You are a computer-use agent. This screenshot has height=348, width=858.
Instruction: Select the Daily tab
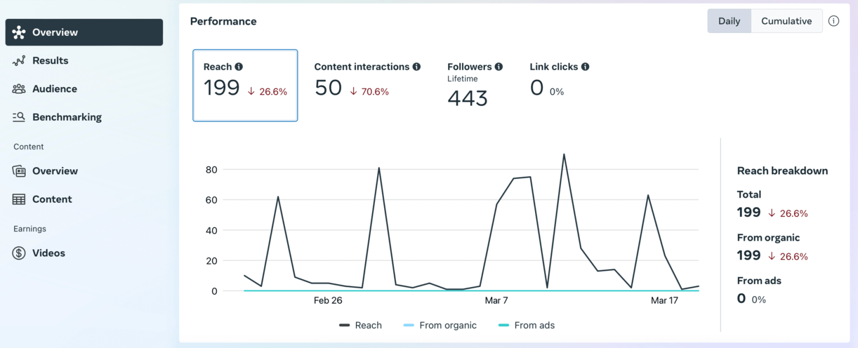tap(729, 21)
